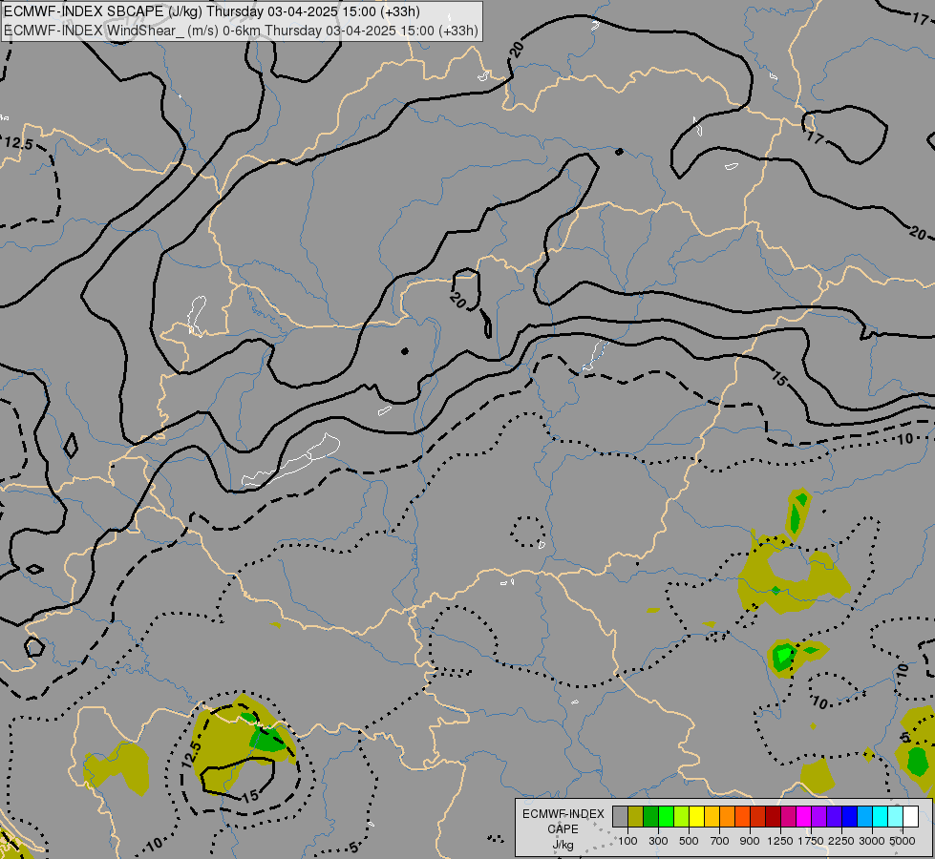This screenshot has width=935, height=859.
Task: Click the CAPE label in the legend box
Action: pyautogui.click(x=563, y=829)
